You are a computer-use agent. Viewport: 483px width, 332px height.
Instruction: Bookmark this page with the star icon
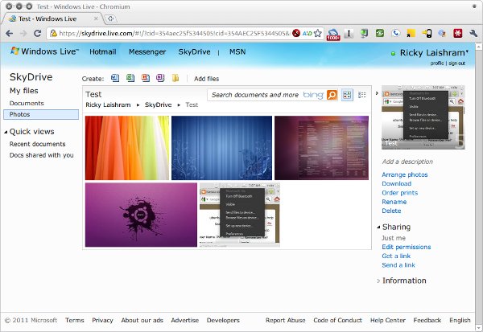[319, 34]
